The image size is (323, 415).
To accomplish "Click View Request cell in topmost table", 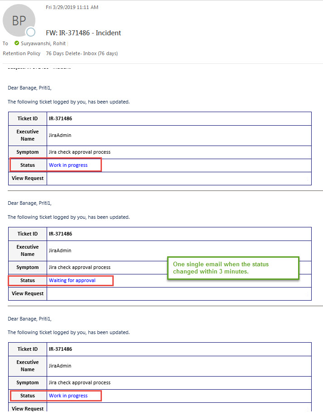I will coord(28,179).
